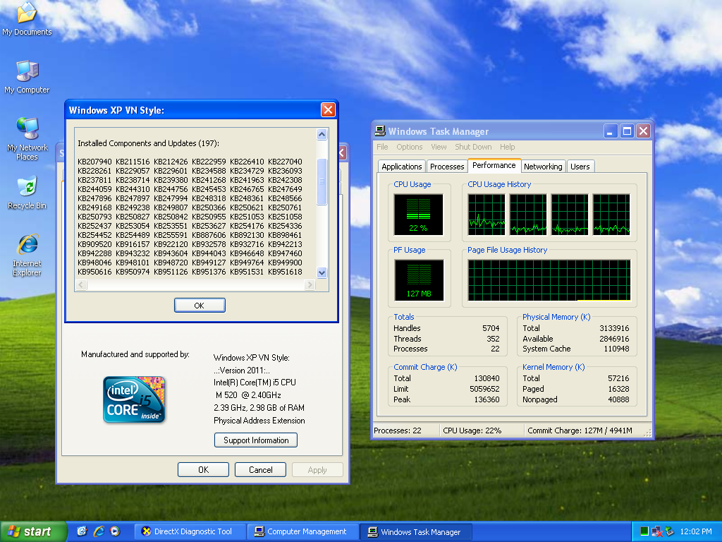Click the vertical scrollbar thumb in updates list

click(x=322, y=181)
